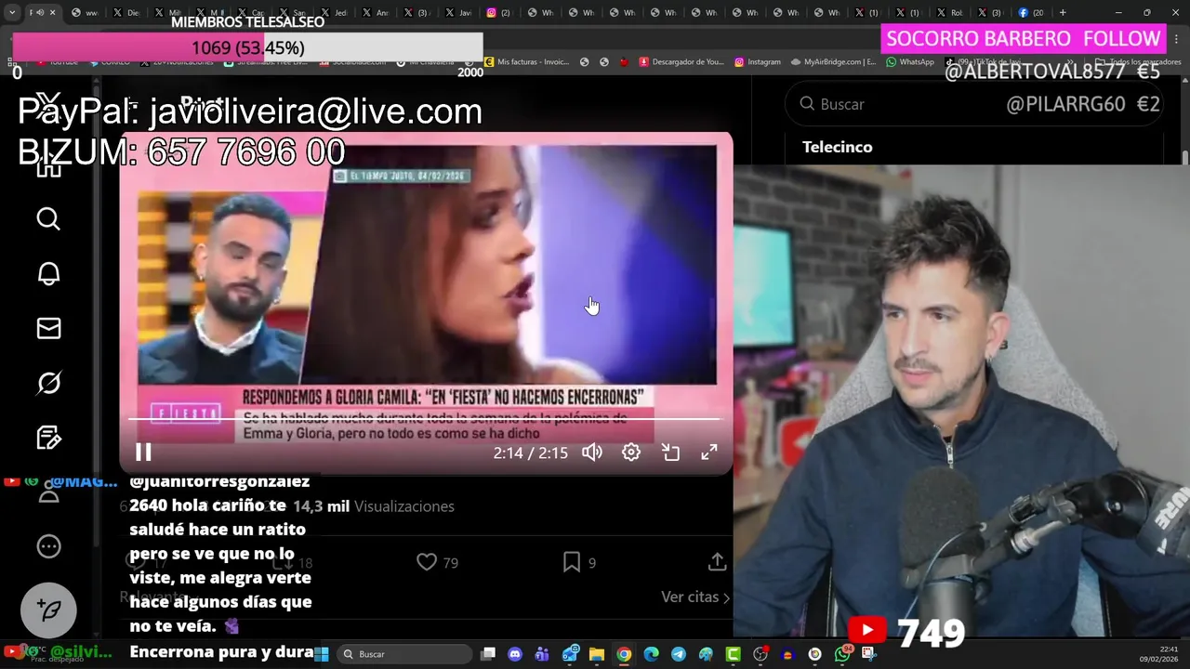Open Messages envelope in X sidebar
This screenshot has width=1190, height=669.
[48, 328]
